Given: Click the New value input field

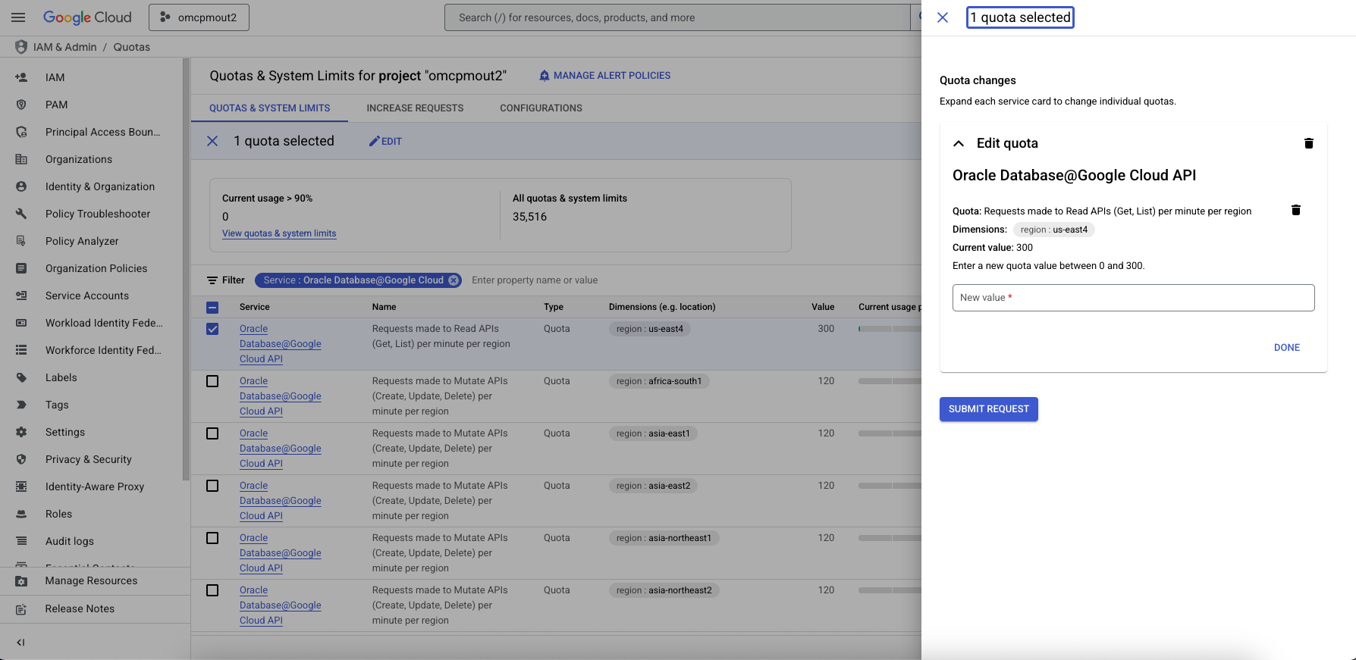Looking at the screenshot, I should click(1133, 298).
